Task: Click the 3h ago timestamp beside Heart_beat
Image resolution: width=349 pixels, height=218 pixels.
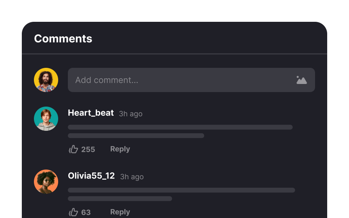Action: 130,114
